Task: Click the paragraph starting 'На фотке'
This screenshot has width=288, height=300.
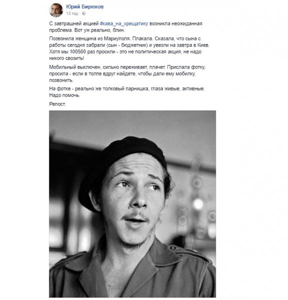Action: [x=127, y=92]
